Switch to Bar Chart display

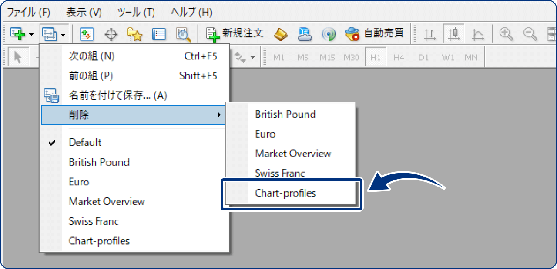pyautogui.click(x=430, y=34)
